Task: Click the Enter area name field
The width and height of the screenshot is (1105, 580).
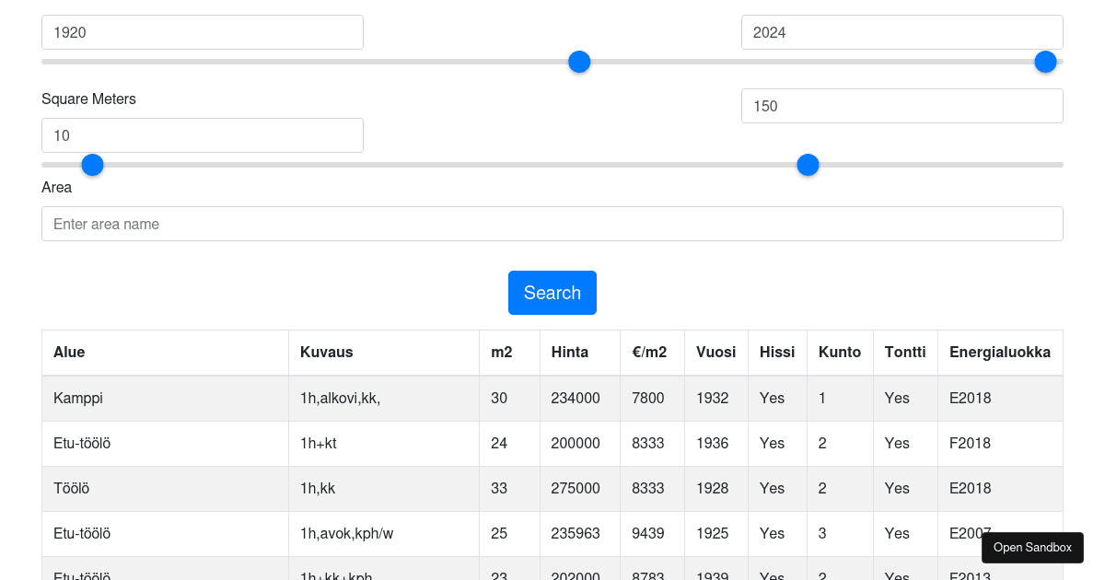Action: click(x=552, y=223)
